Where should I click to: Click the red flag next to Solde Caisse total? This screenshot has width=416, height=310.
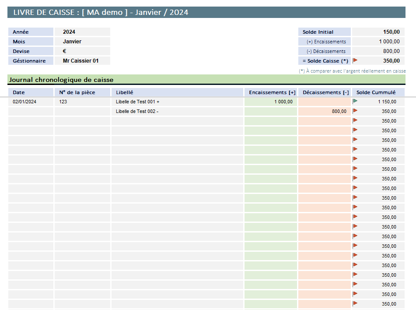click(355, 60)
